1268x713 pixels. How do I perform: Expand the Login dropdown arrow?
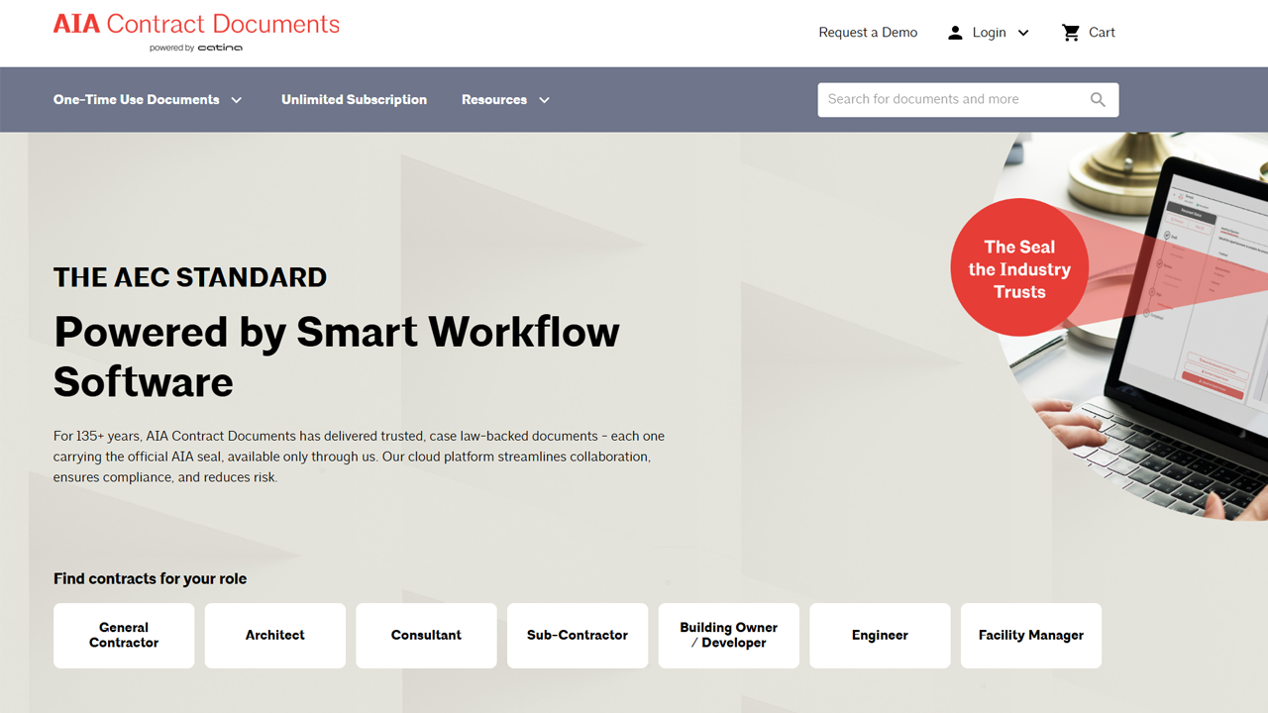tap(1023, 33)
